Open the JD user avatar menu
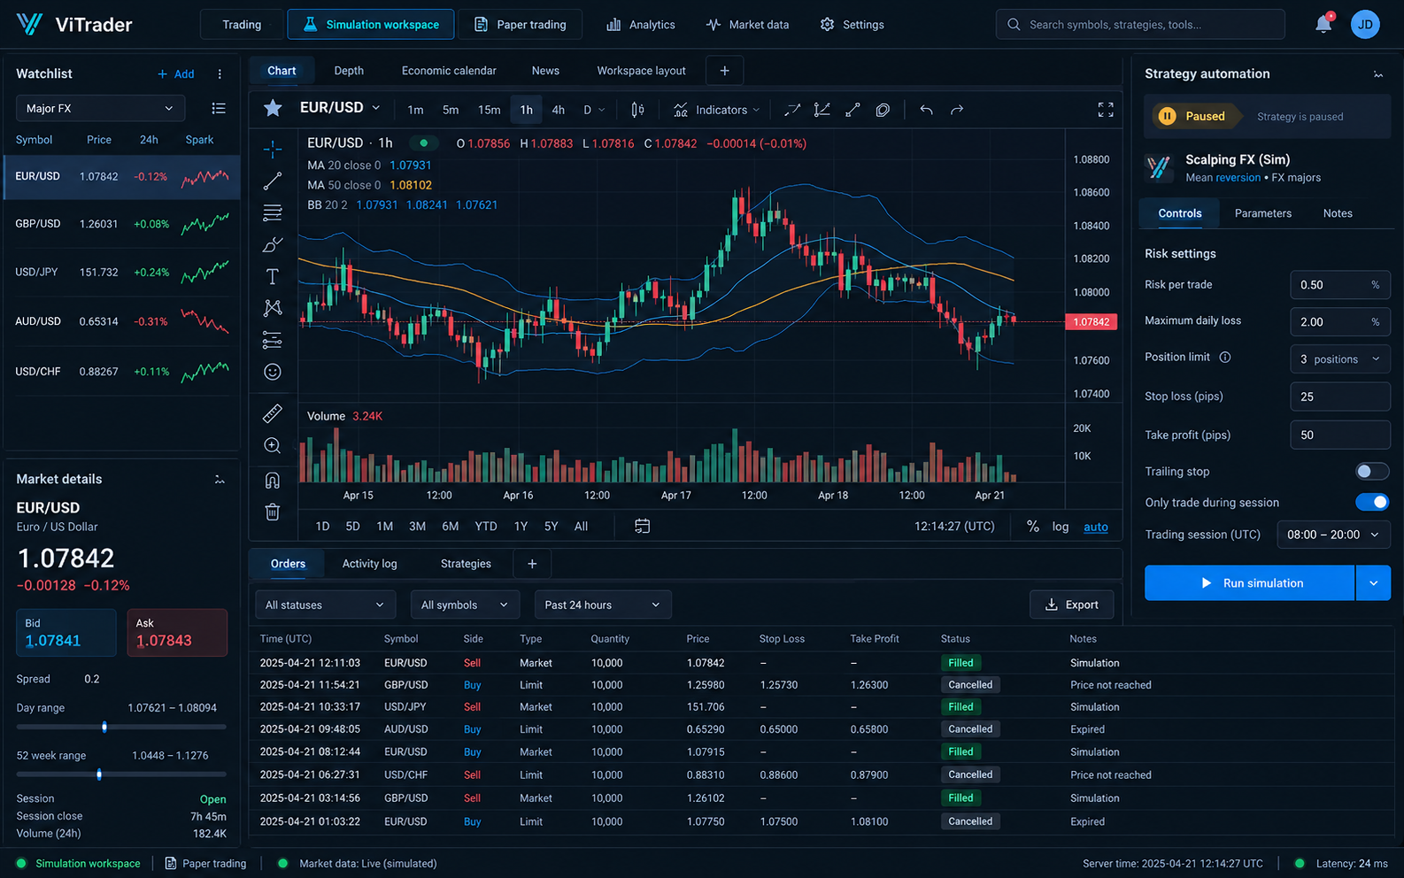The height and width of the screenshot is (878, 1404). [1365, 24]
